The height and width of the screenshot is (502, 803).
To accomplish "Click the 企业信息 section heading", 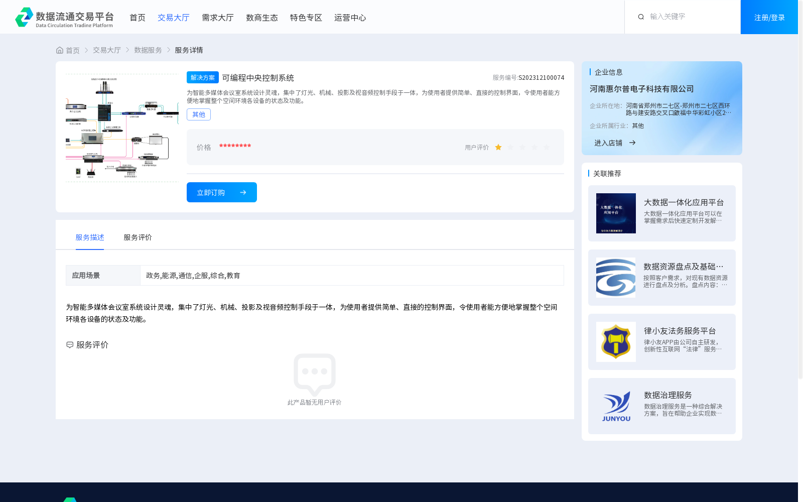I will coord(609,72).
